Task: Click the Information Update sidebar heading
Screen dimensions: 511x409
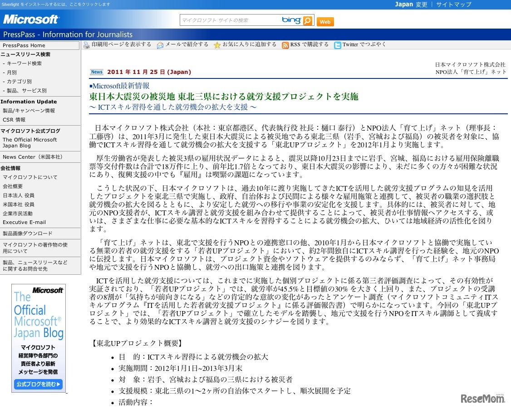Action: tap(29, 102)
